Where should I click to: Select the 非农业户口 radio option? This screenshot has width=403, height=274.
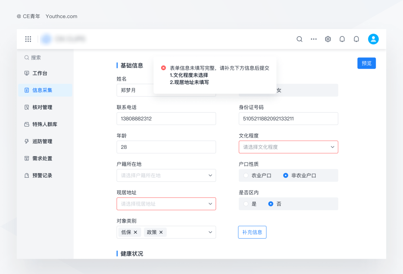tap(286, 175)
